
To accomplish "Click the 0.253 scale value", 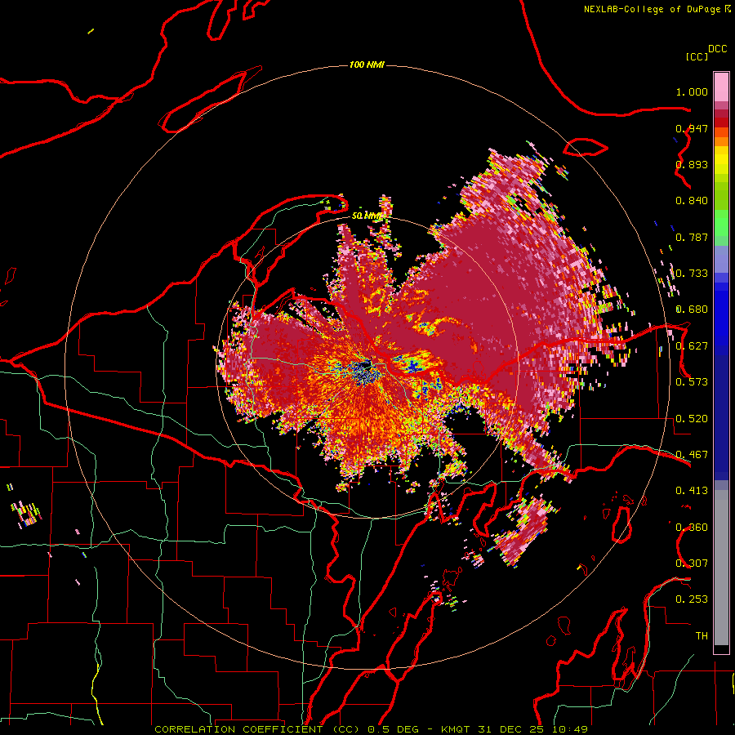I will [x=692, y=599].
